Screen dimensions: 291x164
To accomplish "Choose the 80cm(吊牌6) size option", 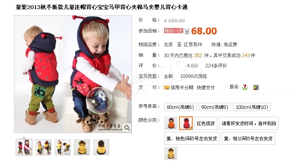I will [x=180, y=107].
